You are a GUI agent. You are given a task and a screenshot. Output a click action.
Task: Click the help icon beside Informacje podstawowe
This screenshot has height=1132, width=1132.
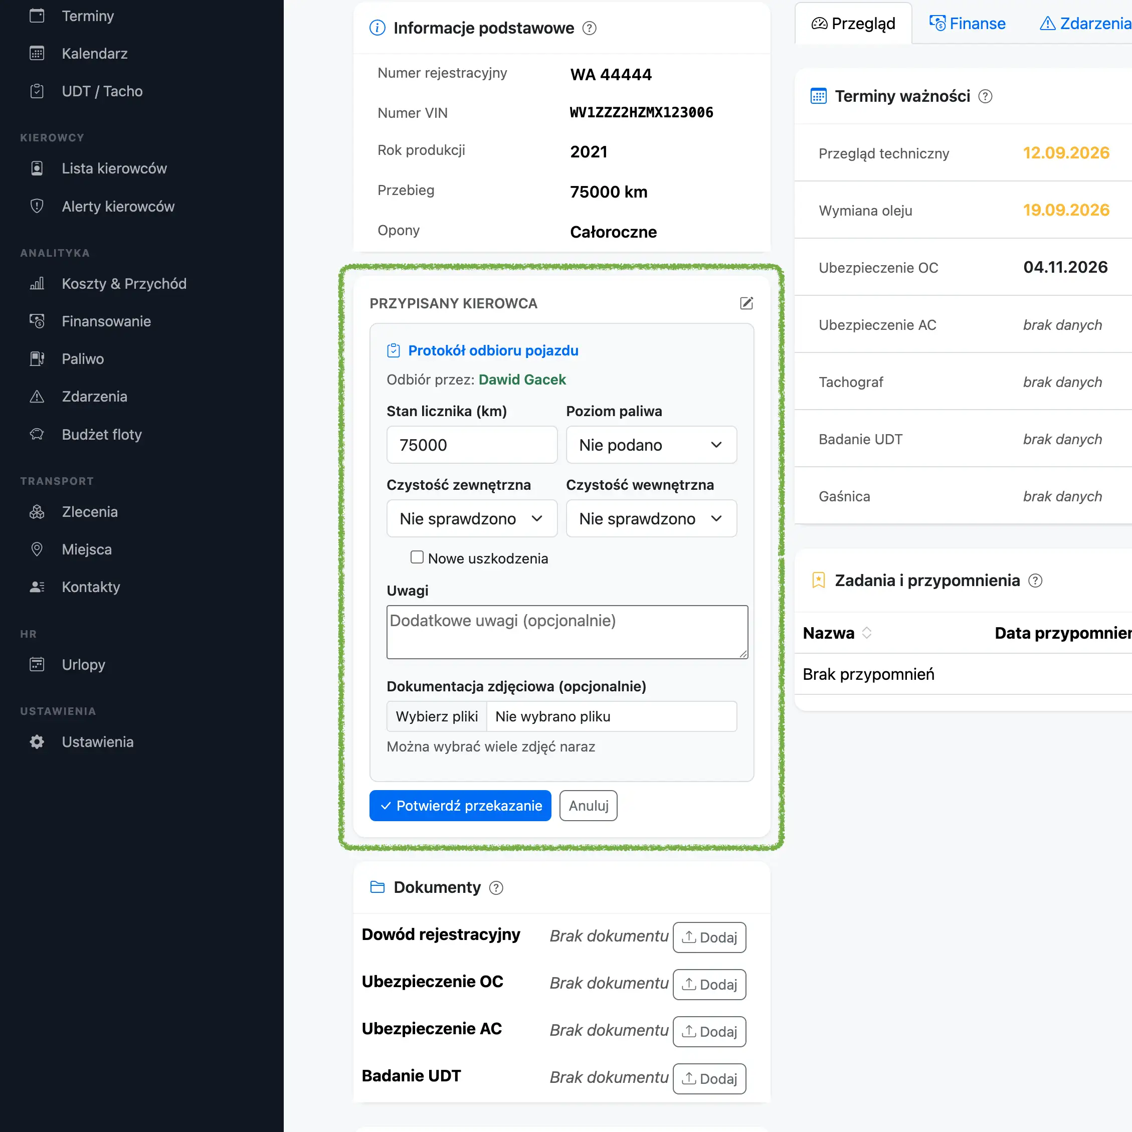(x=590, y=28)
